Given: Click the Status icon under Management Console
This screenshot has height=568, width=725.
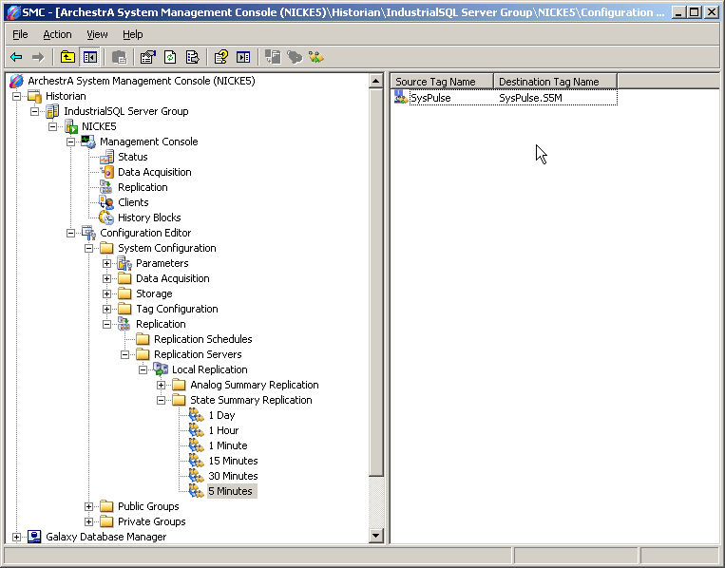Looking at the screenshot, I should pos(106,157).
